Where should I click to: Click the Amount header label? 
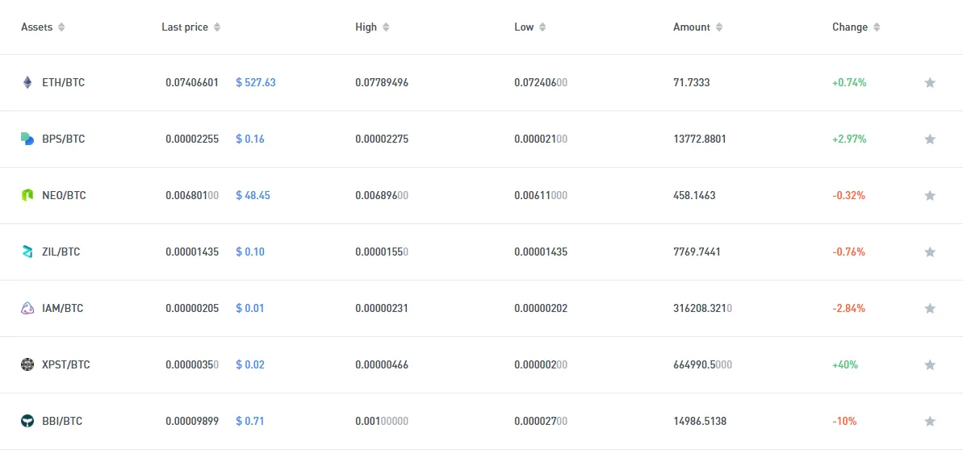pyautogui.click(x=692, y=27)
